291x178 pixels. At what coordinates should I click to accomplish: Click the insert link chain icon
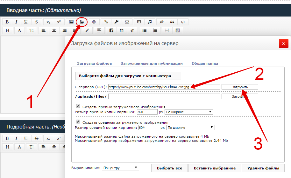pyautogui.click(x=106, y=22)
